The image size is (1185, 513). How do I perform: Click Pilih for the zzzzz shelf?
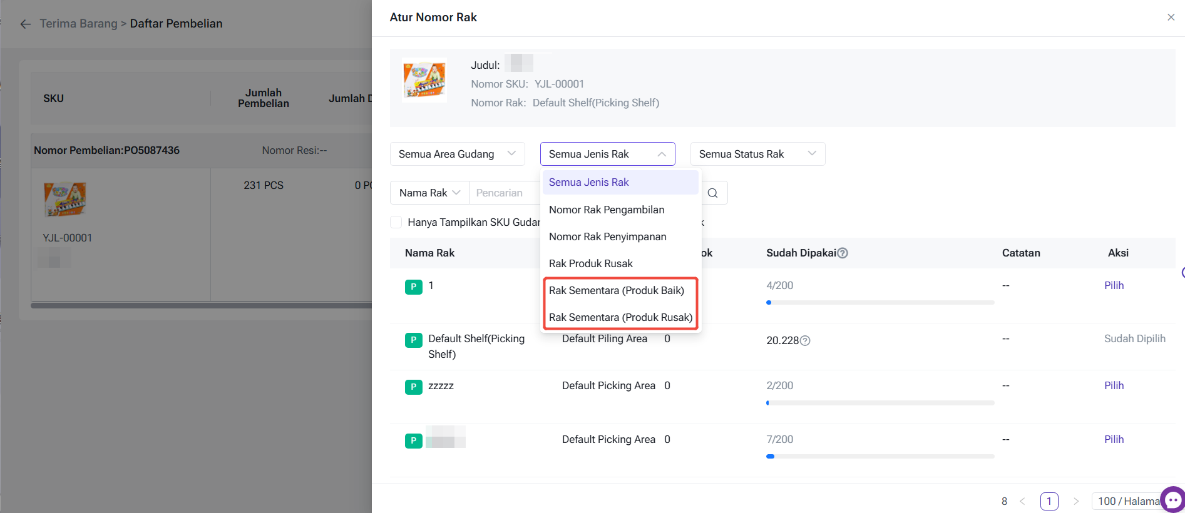(1114, 385)
